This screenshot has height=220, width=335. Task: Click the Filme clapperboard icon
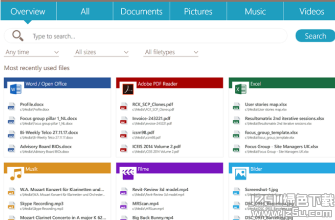pyautogui.click(x=128, y=174)
